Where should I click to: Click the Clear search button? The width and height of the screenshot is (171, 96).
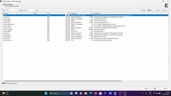click(37, 10)
